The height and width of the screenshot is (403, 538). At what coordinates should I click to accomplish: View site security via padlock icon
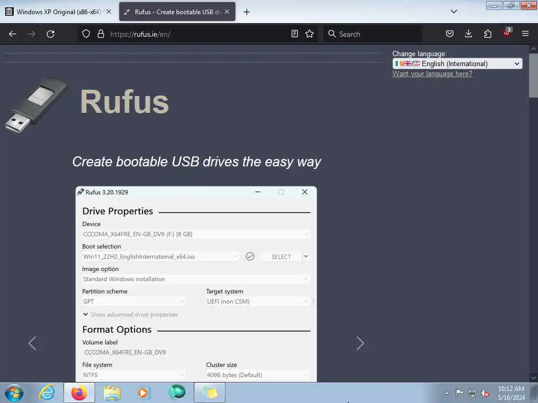pyautogui.click(x=100, y=34)
